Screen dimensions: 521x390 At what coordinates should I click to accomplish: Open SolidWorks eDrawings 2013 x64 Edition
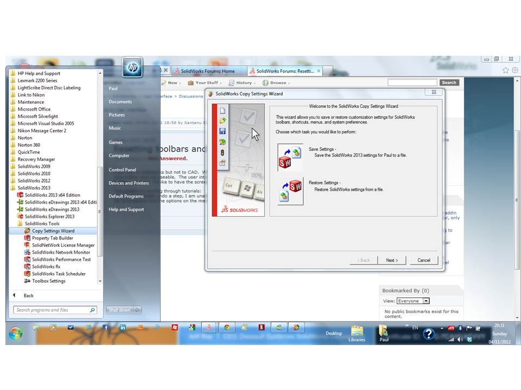point(57,202)
